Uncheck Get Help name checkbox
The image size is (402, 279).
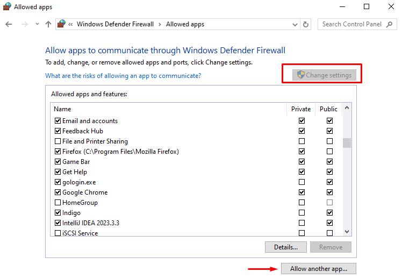[58, 172]
